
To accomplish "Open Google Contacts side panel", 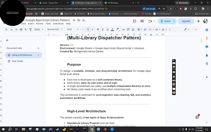I will coord(207,55).
